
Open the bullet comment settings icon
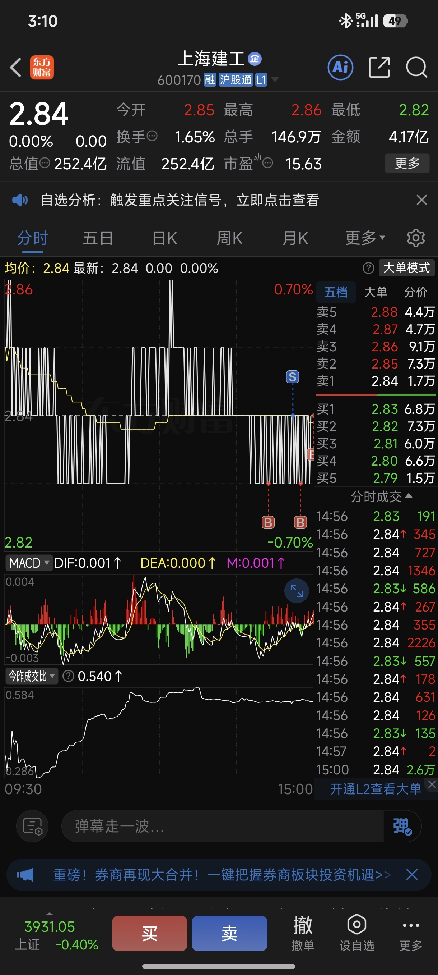point(33,826)
